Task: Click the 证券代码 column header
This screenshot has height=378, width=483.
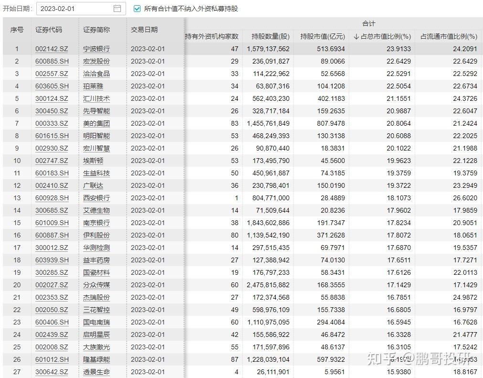Action: tap(49, 30)
